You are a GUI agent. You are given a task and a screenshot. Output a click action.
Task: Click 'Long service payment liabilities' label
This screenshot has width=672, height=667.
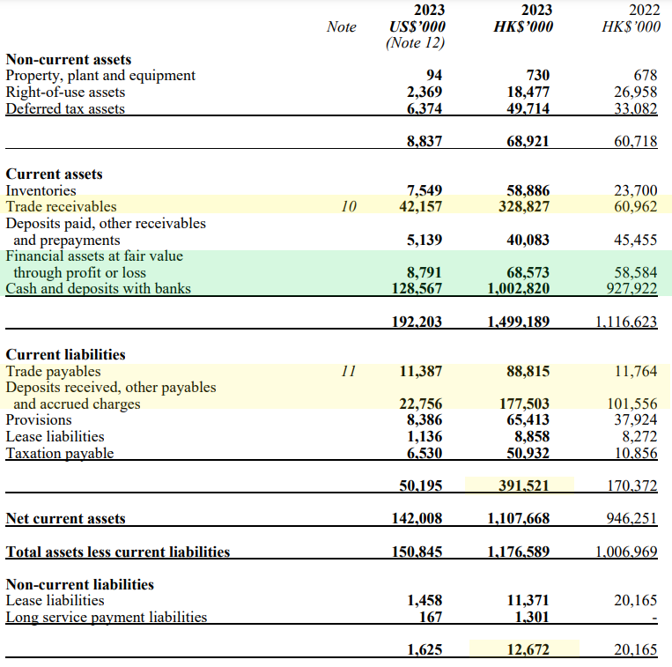coord(107,618)
